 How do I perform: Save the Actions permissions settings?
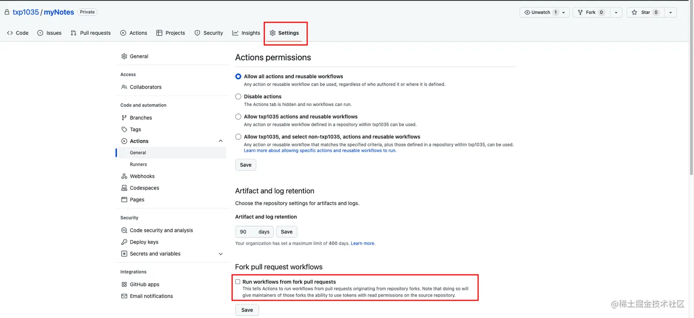tap(246, 165)
